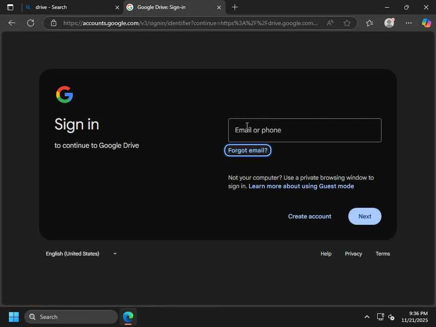Select the Google Drive: Sign-in tab

click(175, 7)
